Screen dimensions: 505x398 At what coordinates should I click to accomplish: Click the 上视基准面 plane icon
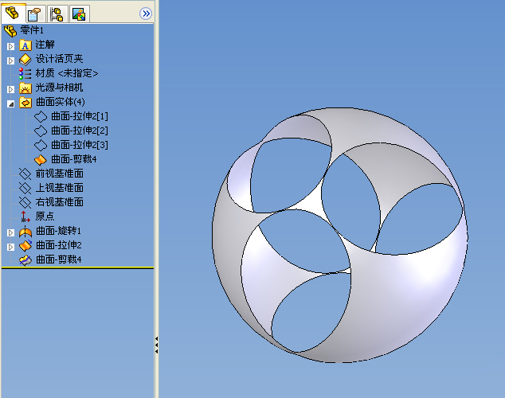pyautogui.click(x=25, y=188)
